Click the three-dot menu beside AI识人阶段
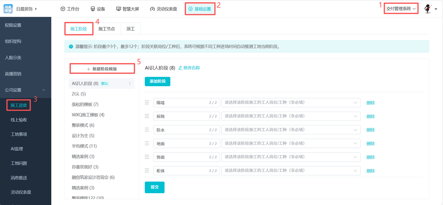443x205 pixels. 130,84
